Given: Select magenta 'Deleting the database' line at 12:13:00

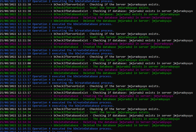Looking at the screenshot, I should coord(86,70).
